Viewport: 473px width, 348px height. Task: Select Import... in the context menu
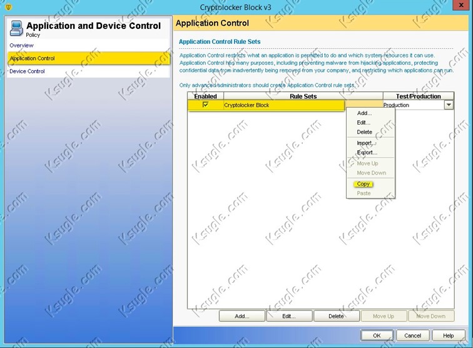pyautogui.click(x=366, y=143)
